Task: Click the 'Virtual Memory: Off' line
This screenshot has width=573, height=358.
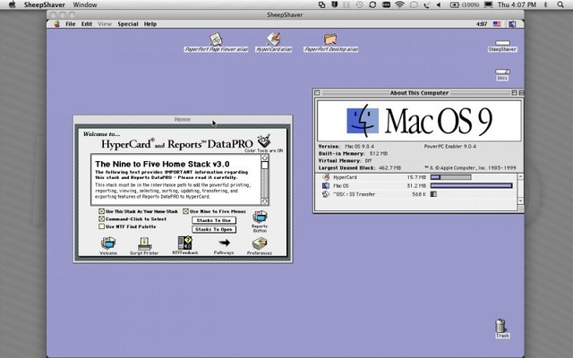Action: click(x=345, y=161)
